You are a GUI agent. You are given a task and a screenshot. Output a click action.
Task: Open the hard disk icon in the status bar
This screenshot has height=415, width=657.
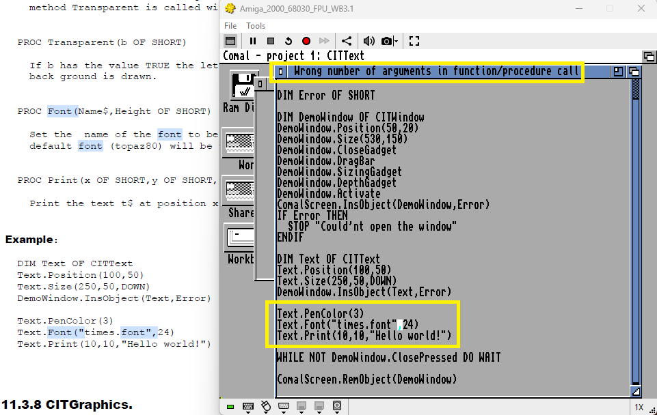pos(337,406)
